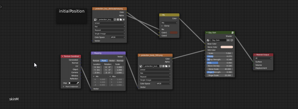Open image browser in protection_body_SSS node
298x109 pixels.
pos(141,66)
